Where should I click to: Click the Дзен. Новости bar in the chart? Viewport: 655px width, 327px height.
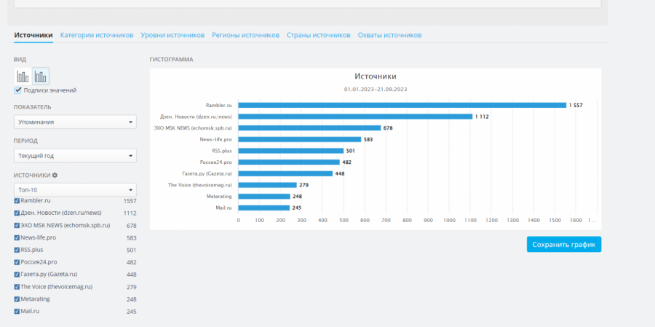(x=355, y=117)
